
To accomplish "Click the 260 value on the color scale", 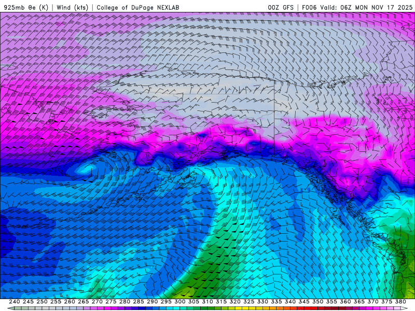I will point(70,302).
